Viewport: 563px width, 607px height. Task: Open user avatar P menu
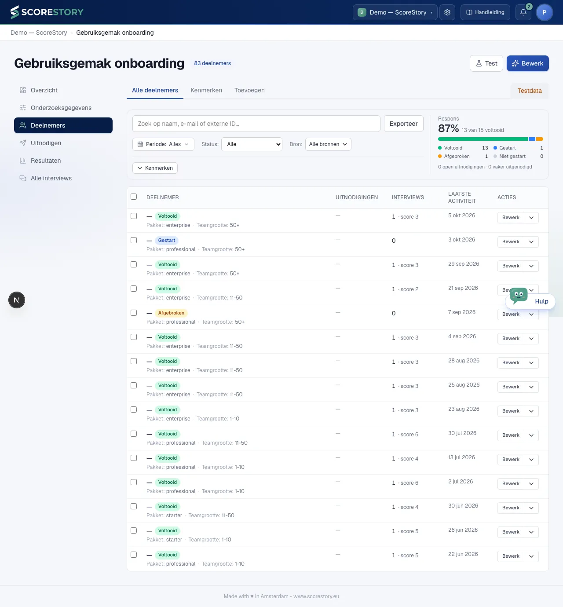coord(545,12)
